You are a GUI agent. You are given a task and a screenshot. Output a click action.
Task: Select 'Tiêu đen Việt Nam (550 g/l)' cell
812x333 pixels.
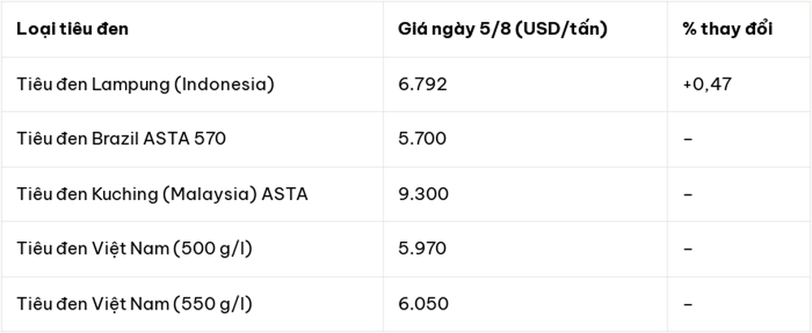(x=134, y=304)
